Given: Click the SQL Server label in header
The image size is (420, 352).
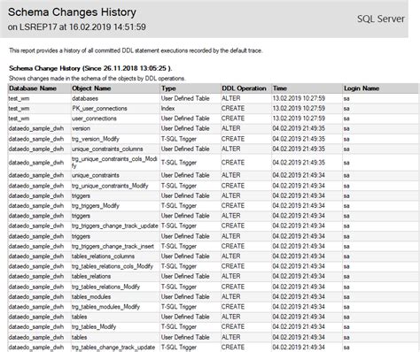Looking at the screenshot, I should pos(381,19).
